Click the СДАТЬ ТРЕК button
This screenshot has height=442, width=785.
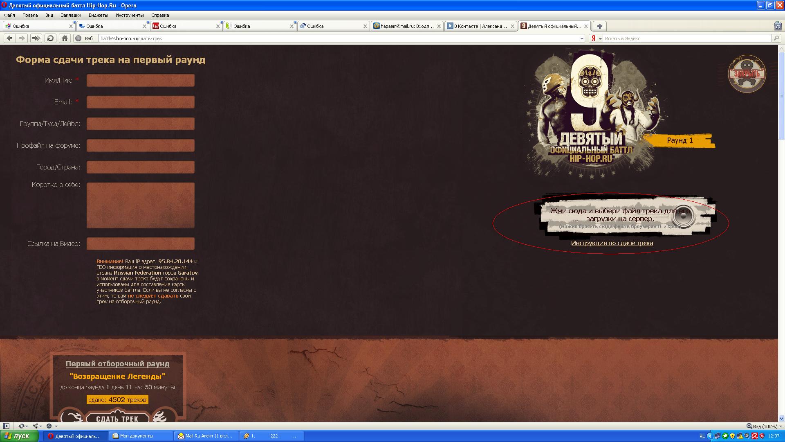[117, 418]
